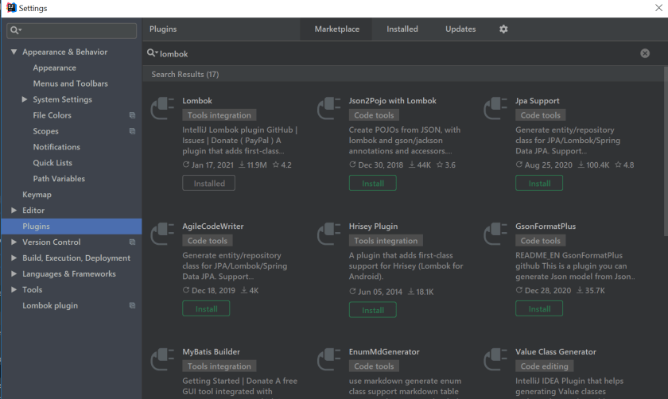The image size is (668, 399).
Task: Open the Lombok plugin title
Action: (197, 100)
